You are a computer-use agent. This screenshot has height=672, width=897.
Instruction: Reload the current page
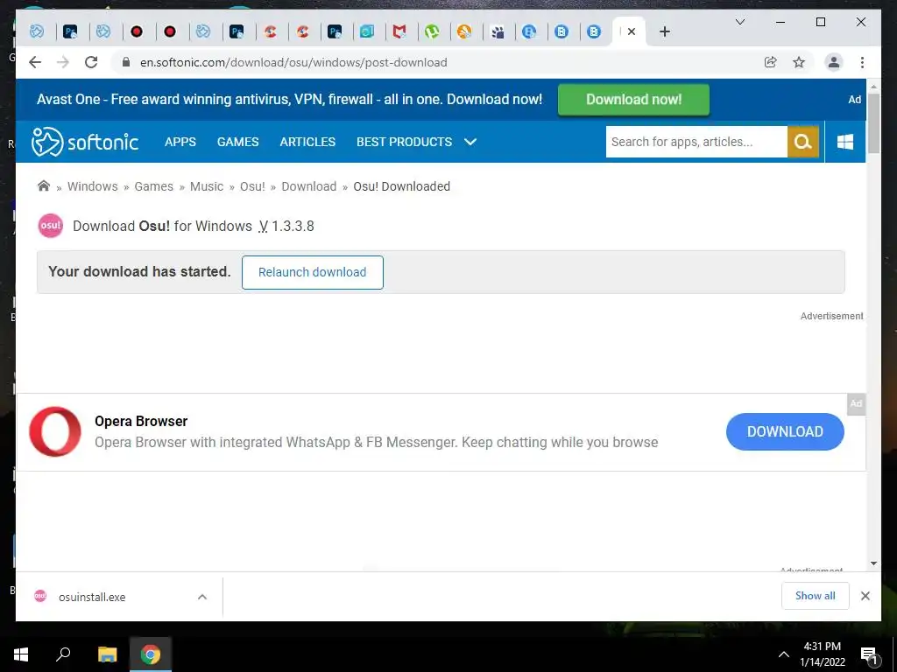pos(91,62)
